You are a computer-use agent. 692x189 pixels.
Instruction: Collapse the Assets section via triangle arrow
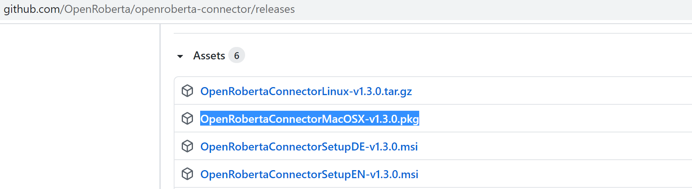(x=180, y=56)
